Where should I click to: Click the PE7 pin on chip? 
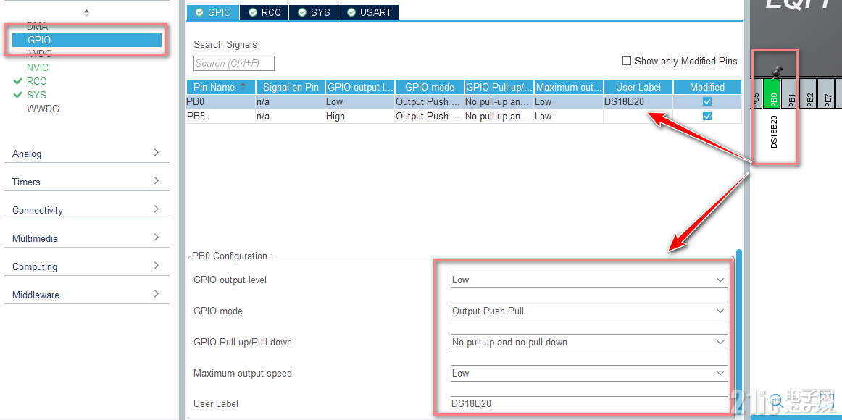click(x=828, y=93)
